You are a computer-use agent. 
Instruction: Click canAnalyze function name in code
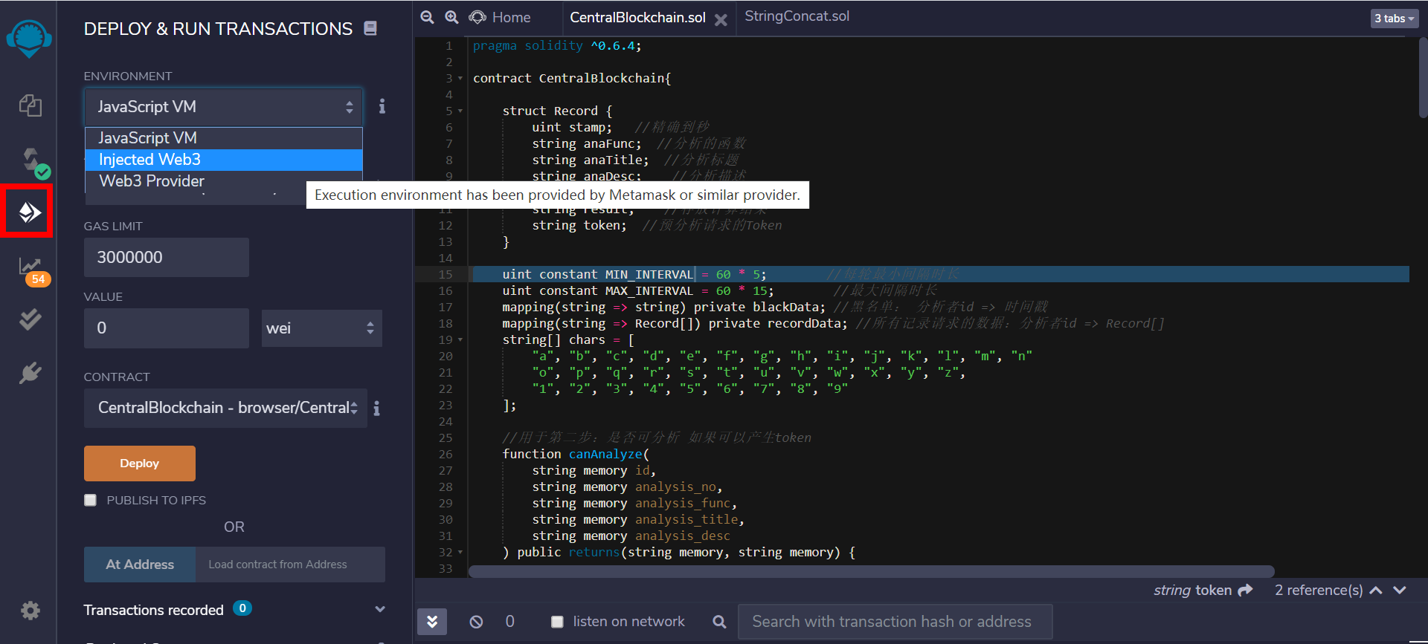(605, 454)
